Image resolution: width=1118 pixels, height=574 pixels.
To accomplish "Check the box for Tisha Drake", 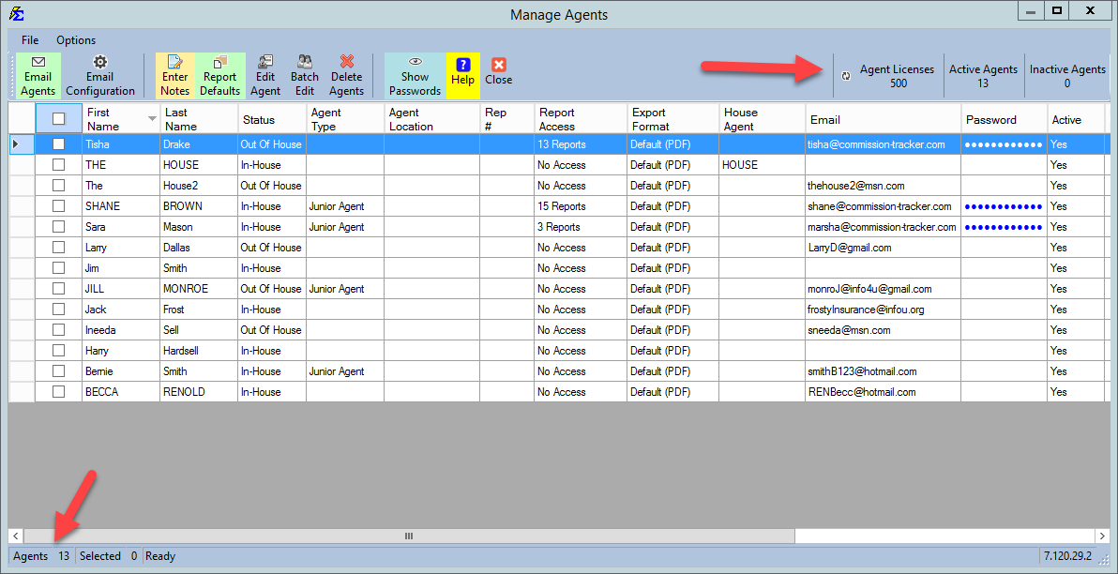I will point(59,144).
